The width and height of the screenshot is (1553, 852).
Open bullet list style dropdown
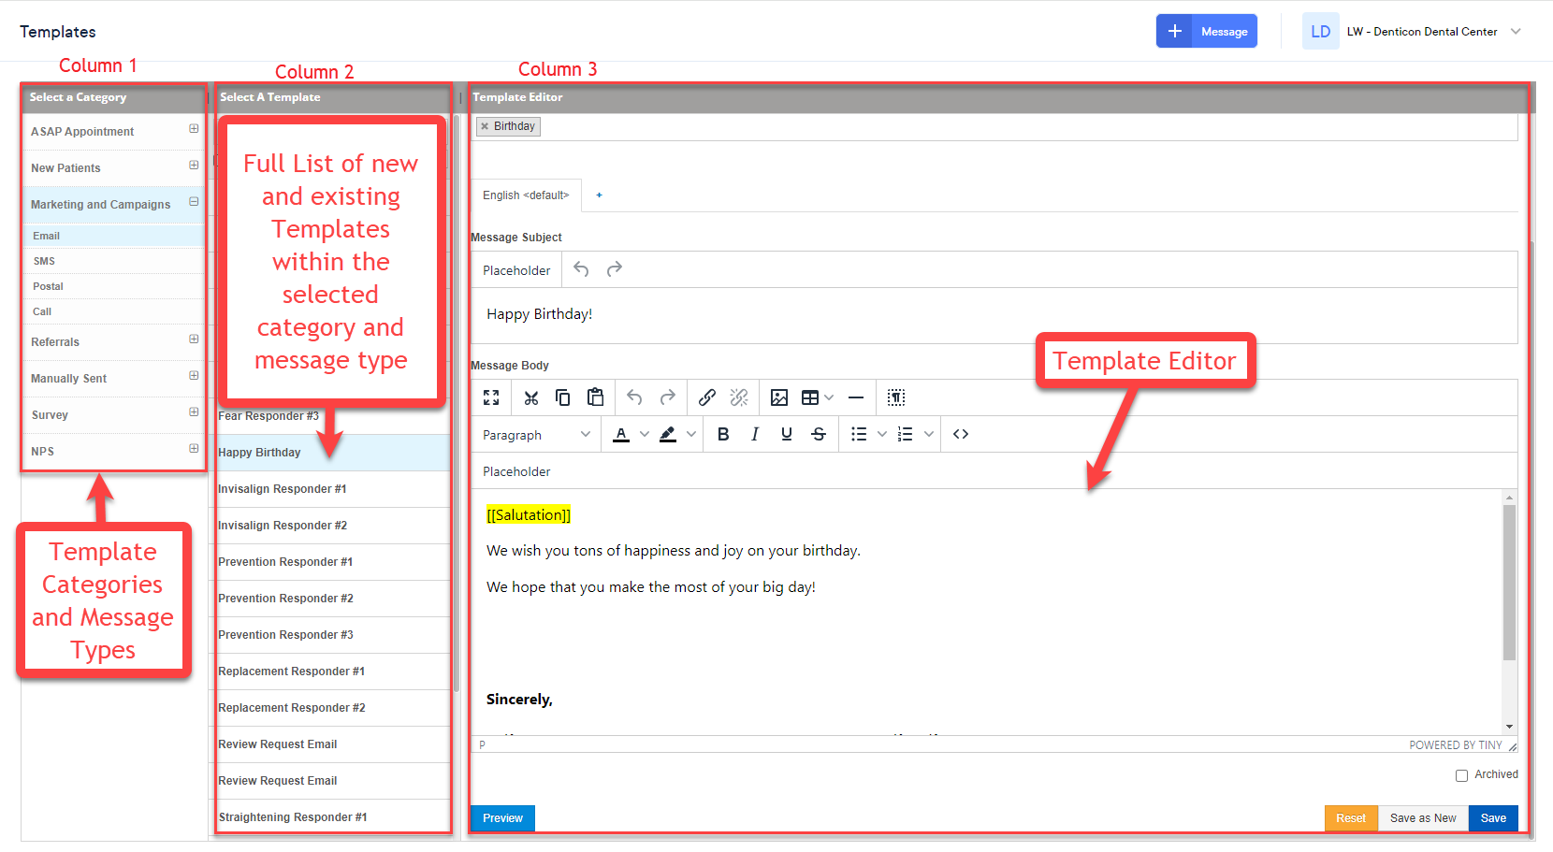[882, 434]
